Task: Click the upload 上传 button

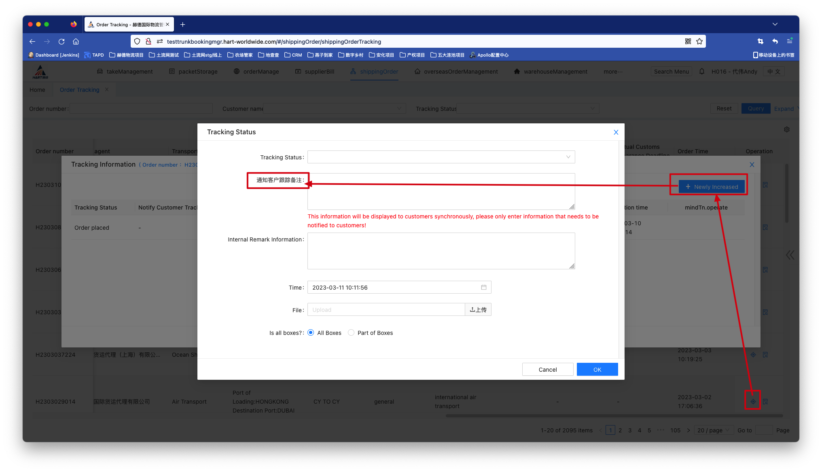Action: tap(478, 310)
